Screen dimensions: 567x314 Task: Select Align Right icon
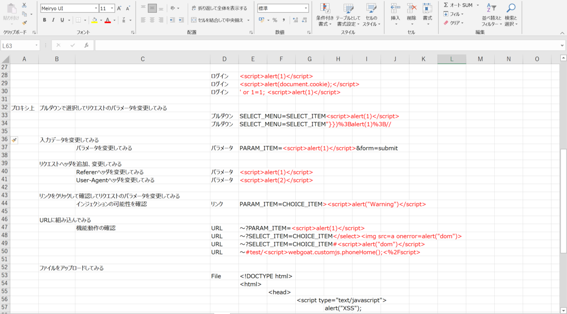tap(161, 20)
